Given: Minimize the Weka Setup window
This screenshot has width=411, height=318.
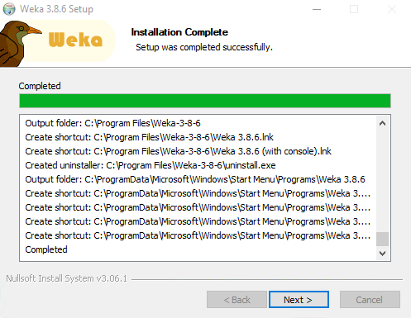Looking at the screenshot, I should (317, 9).
